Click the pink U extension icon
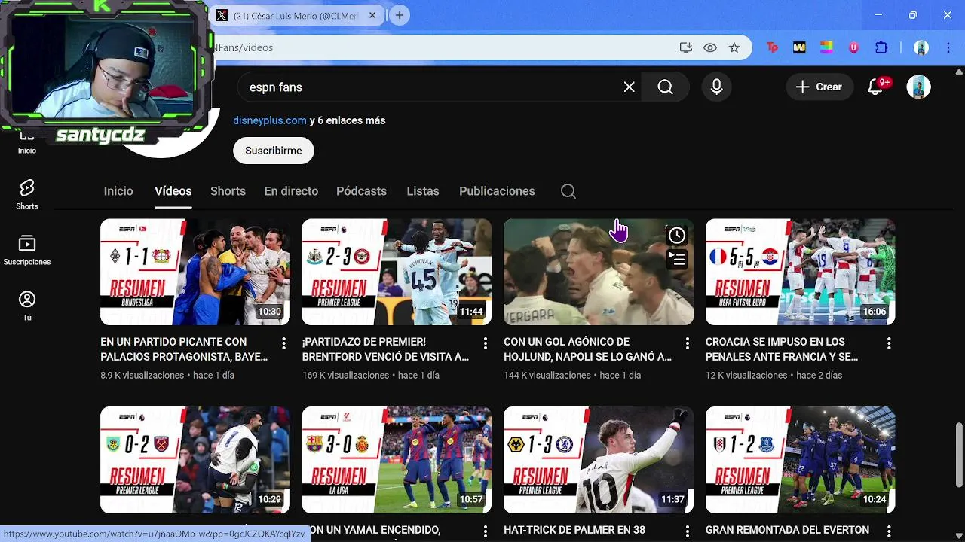This screenshot has width=965, height=542. click(x=853, y=47)
